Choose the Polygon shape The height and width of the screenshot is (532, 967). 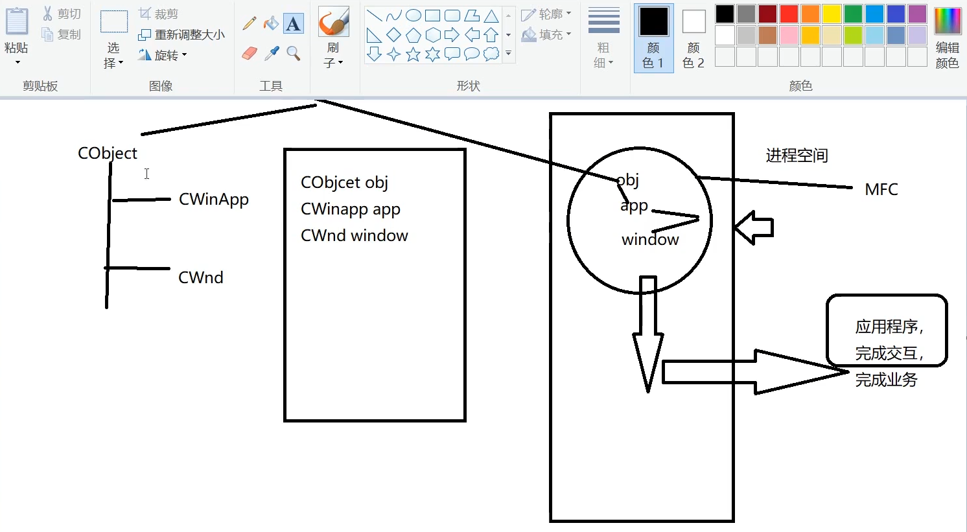[472, 16]
